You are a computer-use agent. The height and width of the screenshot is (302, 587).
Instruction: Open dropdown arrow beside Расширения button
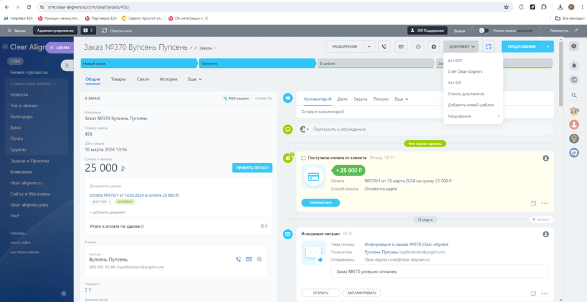coord(368,47)
